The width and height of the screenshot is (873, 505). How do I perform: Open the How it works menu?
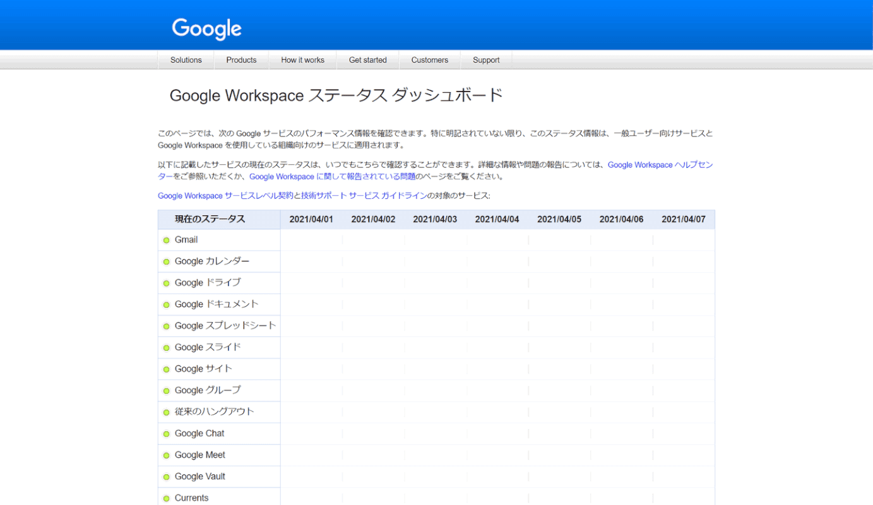click(x=302, y=60)
